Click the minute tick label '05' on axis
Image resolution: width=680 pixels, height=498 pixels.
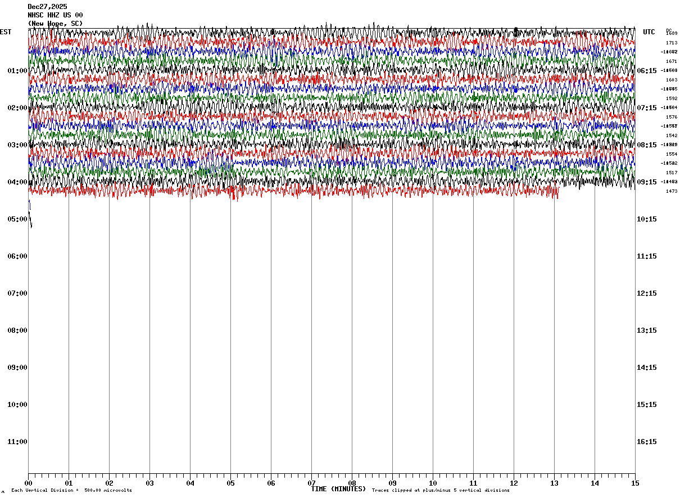click(230, 483)
